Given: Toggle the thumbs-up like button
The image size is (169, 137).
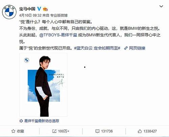Looking at the screenshot, I should (140, 131).
